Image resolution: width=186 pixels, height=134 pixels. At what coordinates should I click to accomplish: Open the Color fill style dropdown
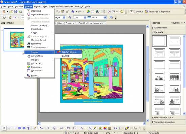pos(85,17)
